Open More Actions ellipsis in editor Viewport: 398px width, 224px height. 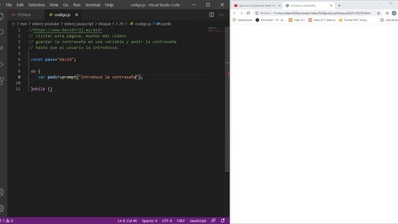[x=221, y=15]
